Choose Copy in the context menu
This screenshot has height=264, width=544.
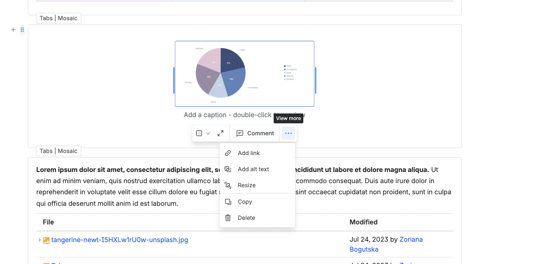tap(257, 202)
